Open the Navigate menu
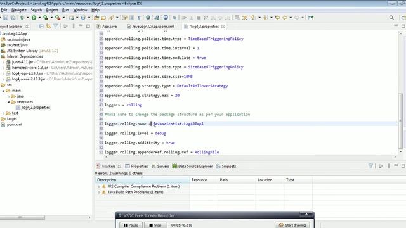This screenshot has height=228, width=406. (x=19, y=10)
